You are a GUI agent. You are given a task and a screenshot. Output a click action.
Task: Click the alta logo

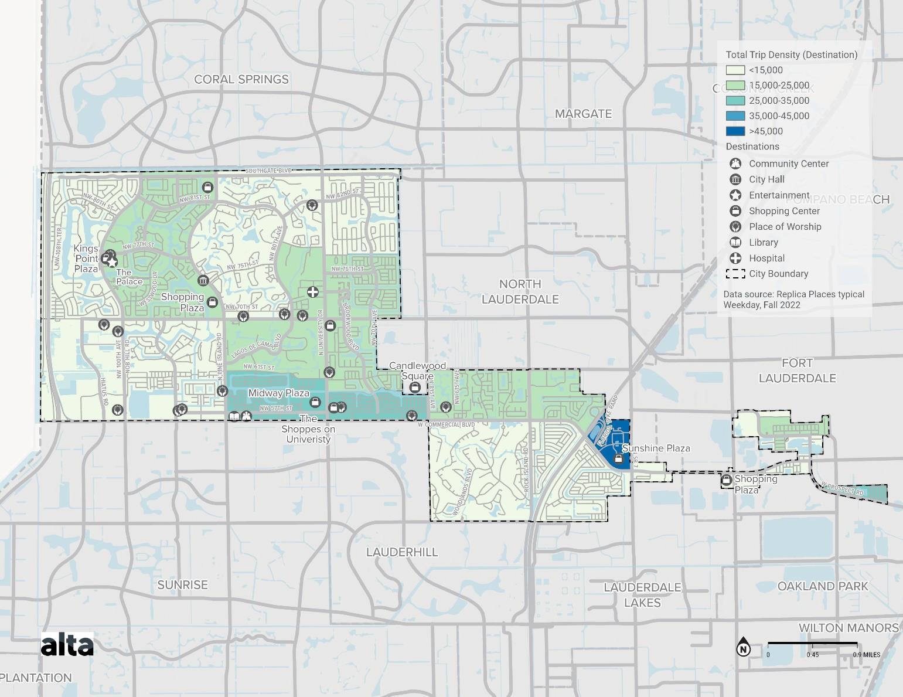click(67, 644)
